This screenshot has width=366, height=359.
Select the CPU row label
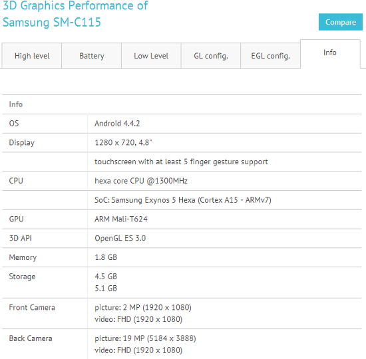16,181
